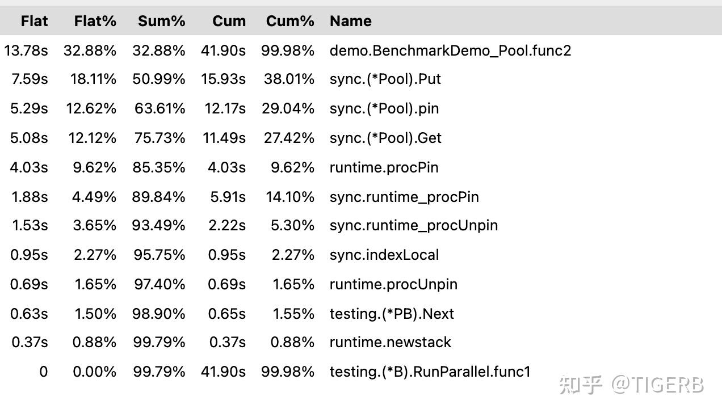Screen dimensions: 722x413
Task: Open sync.(*Pool).Get function entry
Action: (x=385, y=138)
